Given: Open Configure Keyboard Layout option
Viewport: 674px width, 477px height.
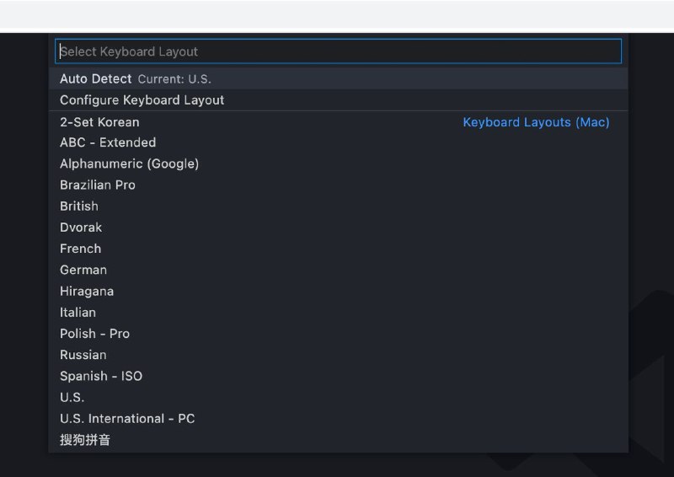Looking at the screenshot, I should tap(142, 100).
